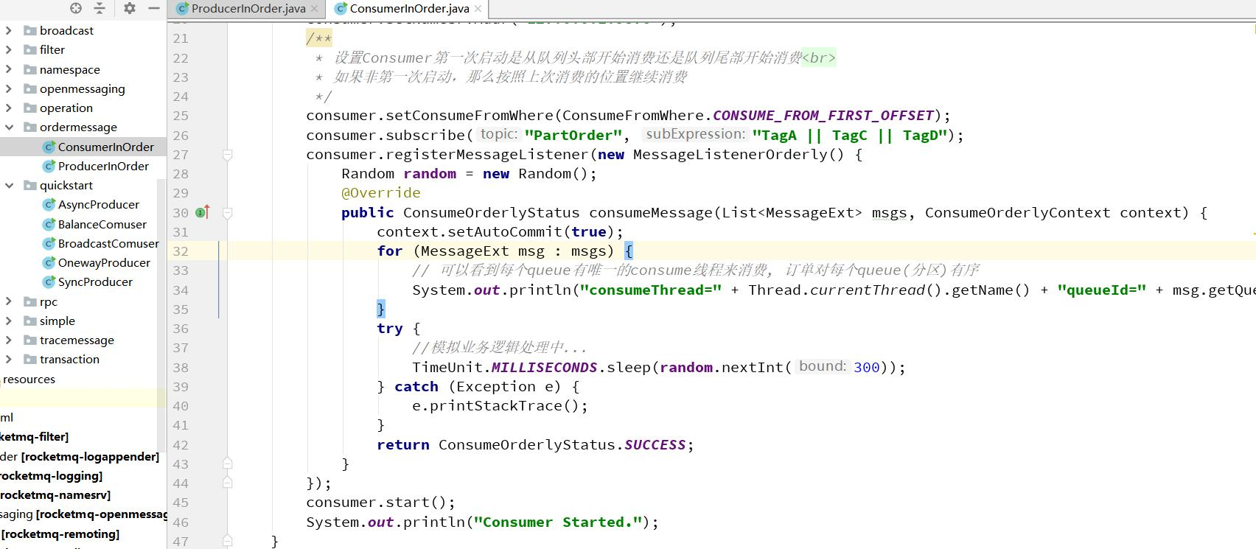Close the ProducerInOrder.java tab
Viewport: 1256px width, 549px height.
pyautogui.click(x=315, y=9)
